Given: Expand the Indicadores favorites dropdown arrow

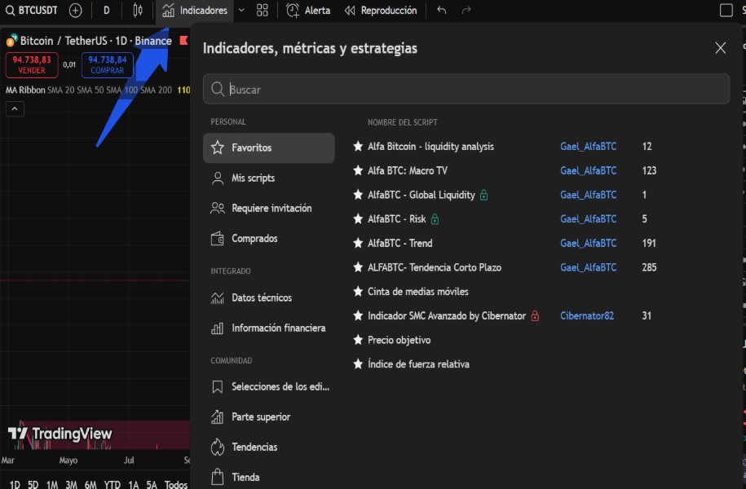Looking at the screenshot, I should point(241,11).
